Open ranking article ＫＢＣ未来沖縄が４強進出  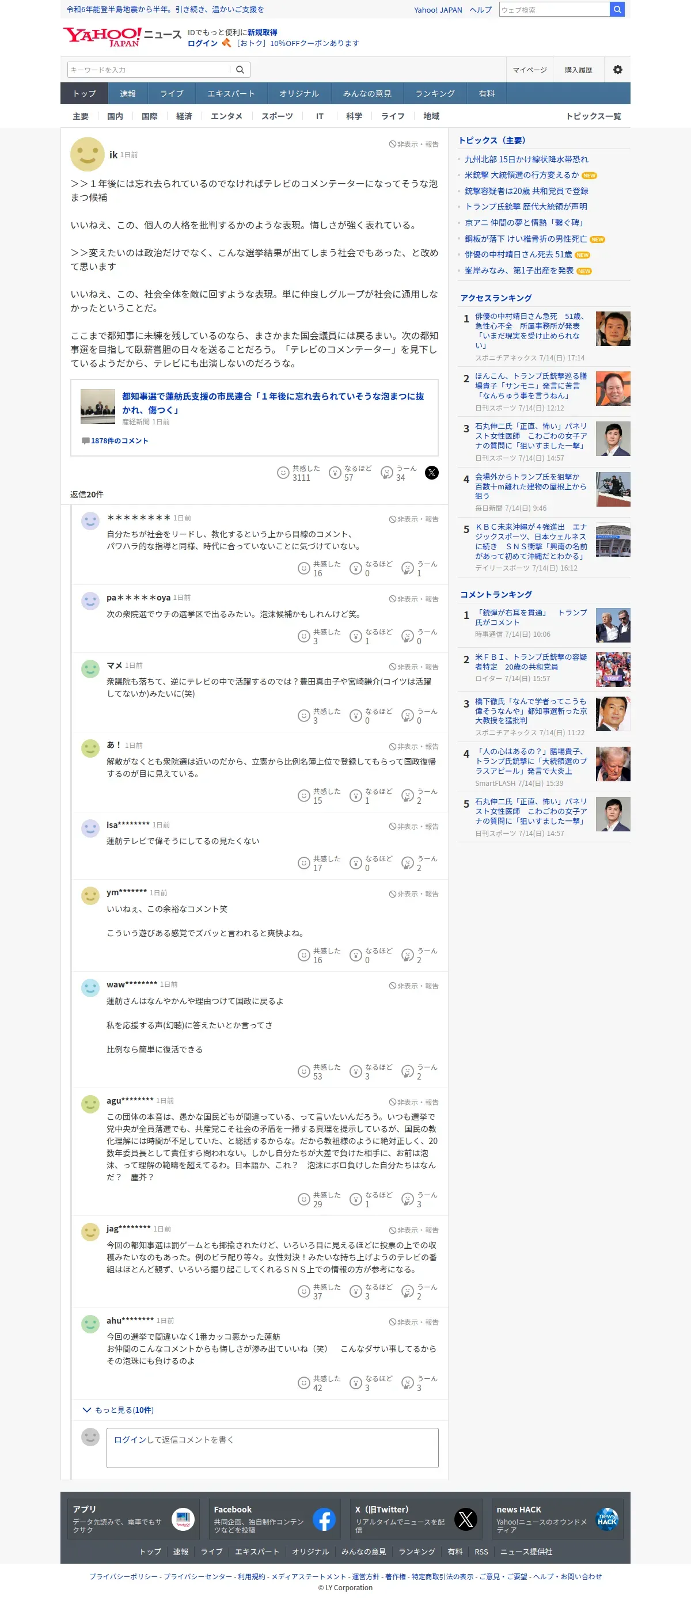(531, 542)
